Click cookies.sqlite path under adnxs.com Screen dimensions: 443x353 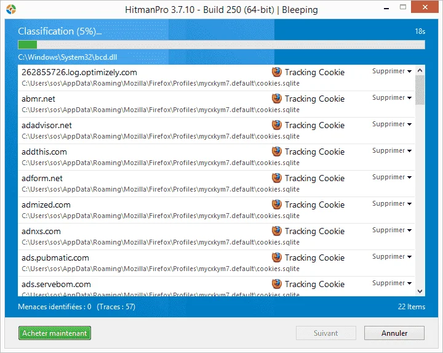161,242
